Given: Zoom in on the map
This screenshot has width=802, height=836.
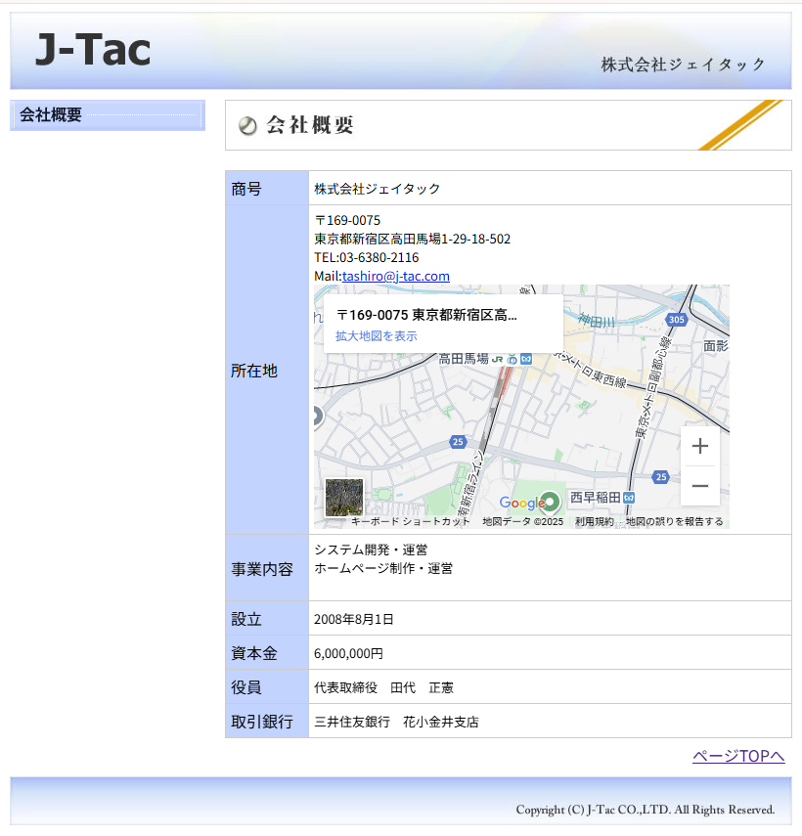Looking at the screenshot, I should [699, 447].
